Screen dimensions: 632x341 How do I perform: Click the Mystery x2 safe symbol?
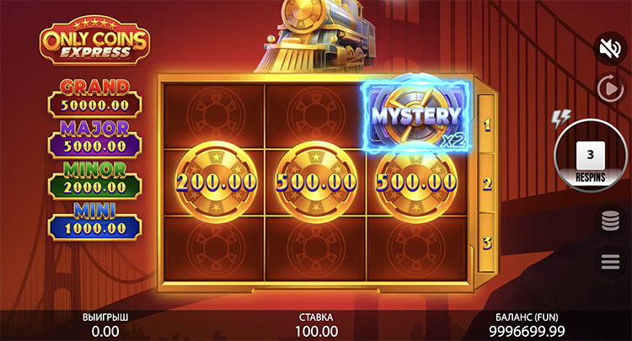[x=417, y=115]
